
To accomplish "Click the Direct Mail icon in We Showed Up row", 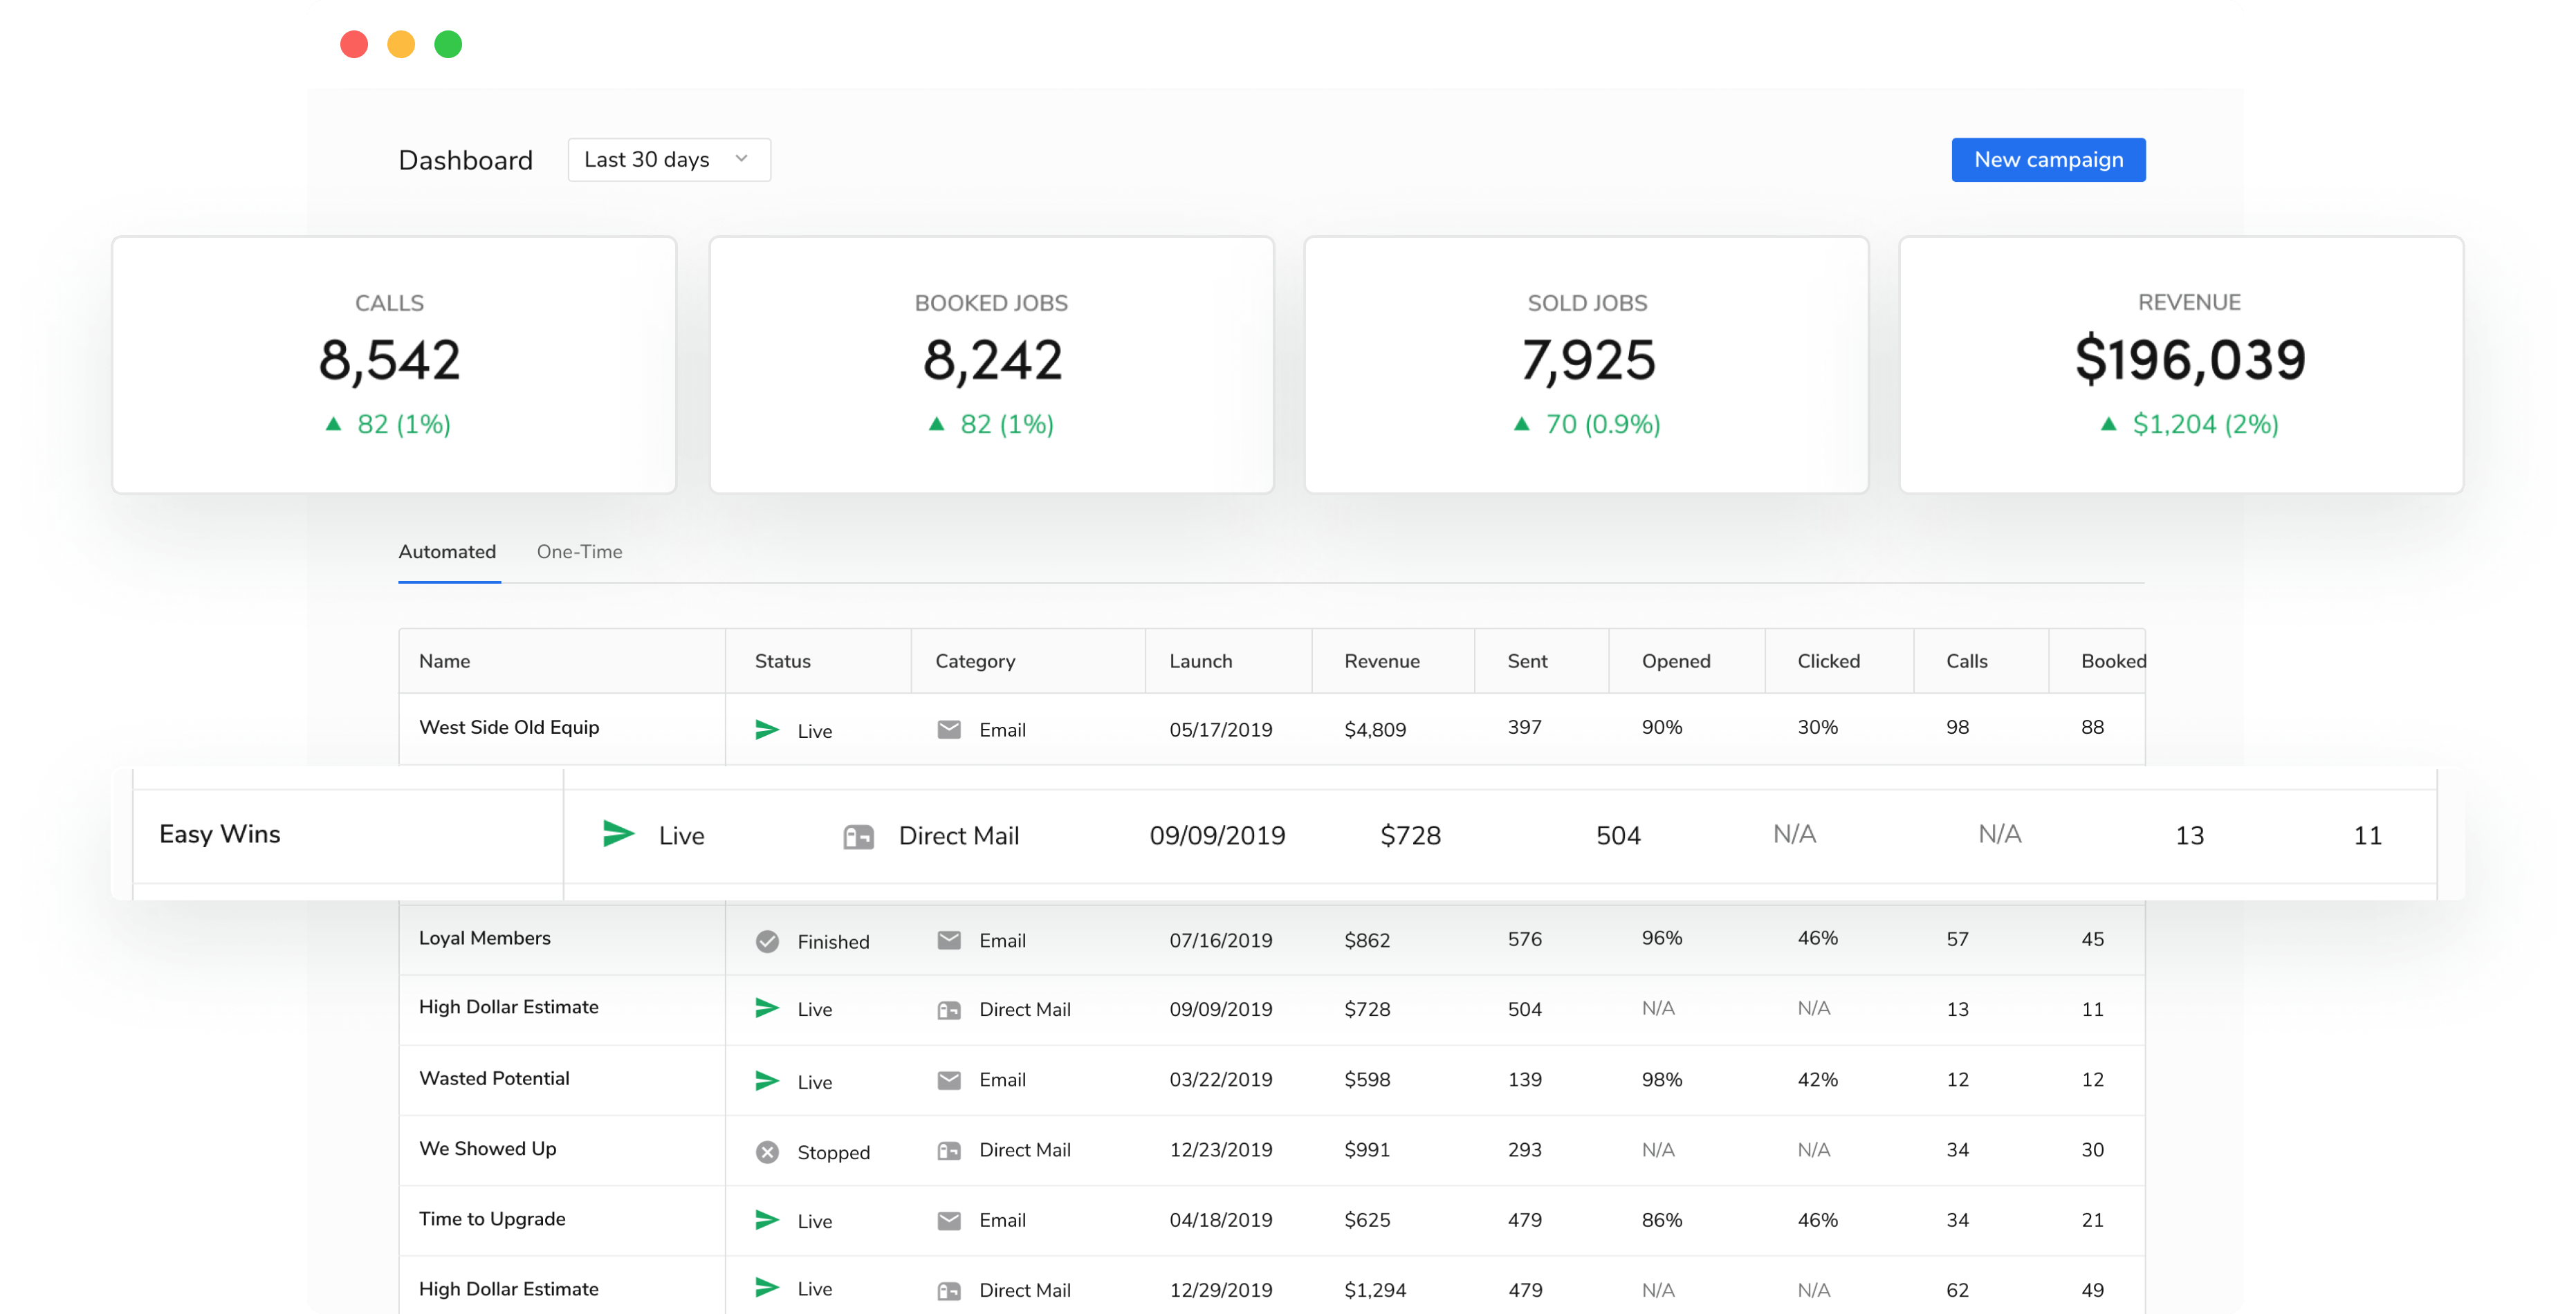I will 949,1151.
